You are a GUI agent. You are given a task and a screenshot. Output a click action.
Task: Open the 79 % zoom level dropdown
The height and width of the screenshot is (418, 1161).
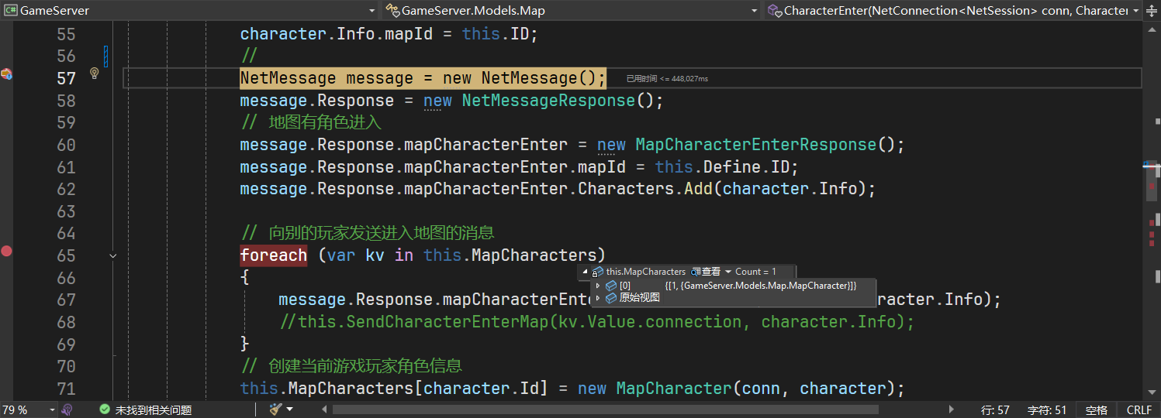pos(53,409)
